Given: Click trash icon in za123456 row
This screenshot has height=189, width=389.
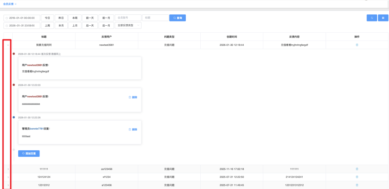Looking at the screenshot, I should coord(357,169).
